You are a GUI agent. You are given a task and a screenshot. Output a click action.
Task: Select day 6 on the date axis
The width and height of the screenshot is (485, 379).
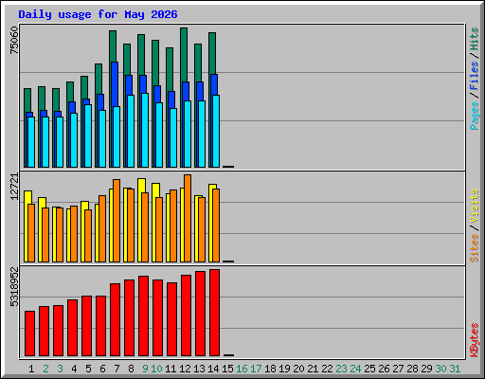click(102, 369)
